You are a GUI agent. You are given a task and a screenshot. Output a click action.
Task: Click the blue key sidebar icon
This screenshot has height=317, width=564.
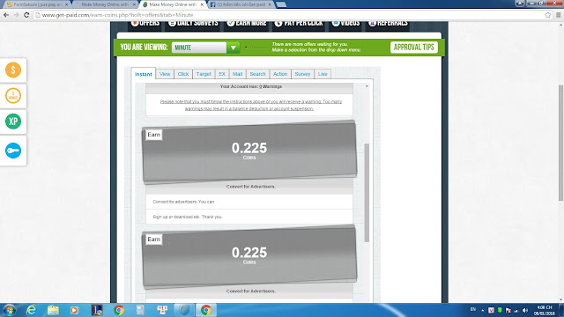(x=13, y=151)
